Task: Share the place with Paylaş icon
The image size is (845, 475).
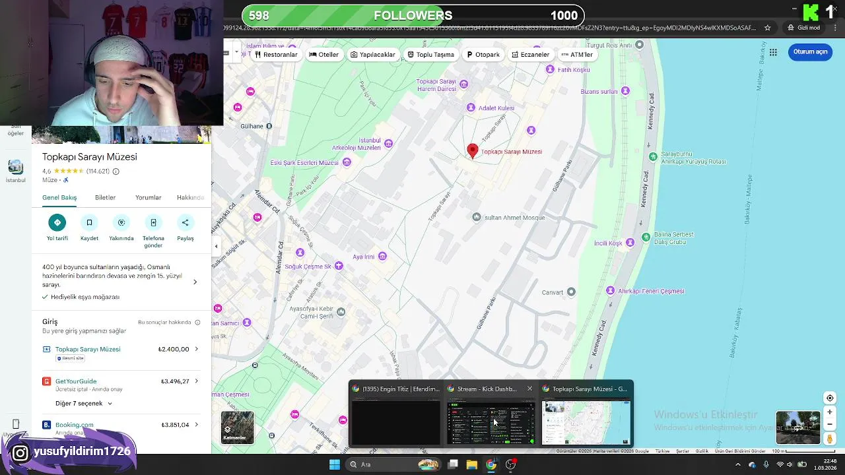Action: [x=186, y=222]
